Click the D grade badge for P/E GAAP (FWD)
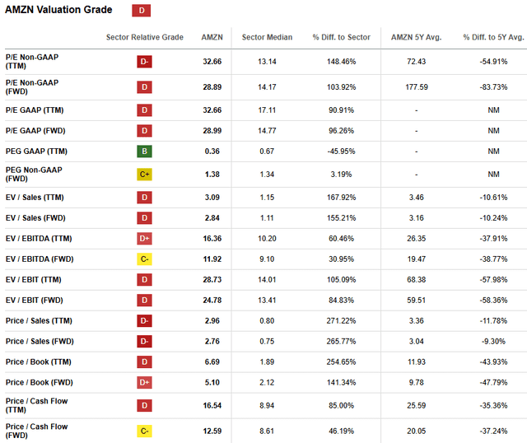Screen dimensions: 527x443 pyautogui.click(x=144, y=131)
